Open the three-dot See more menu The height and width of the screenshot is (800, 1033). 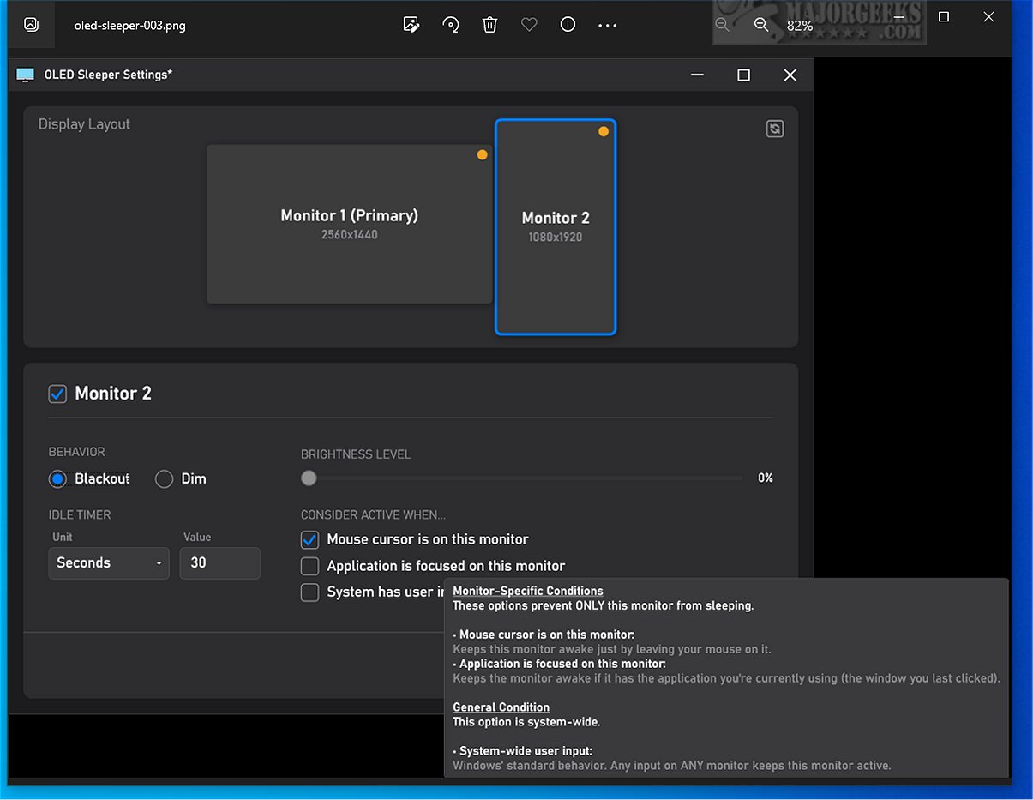607,25
